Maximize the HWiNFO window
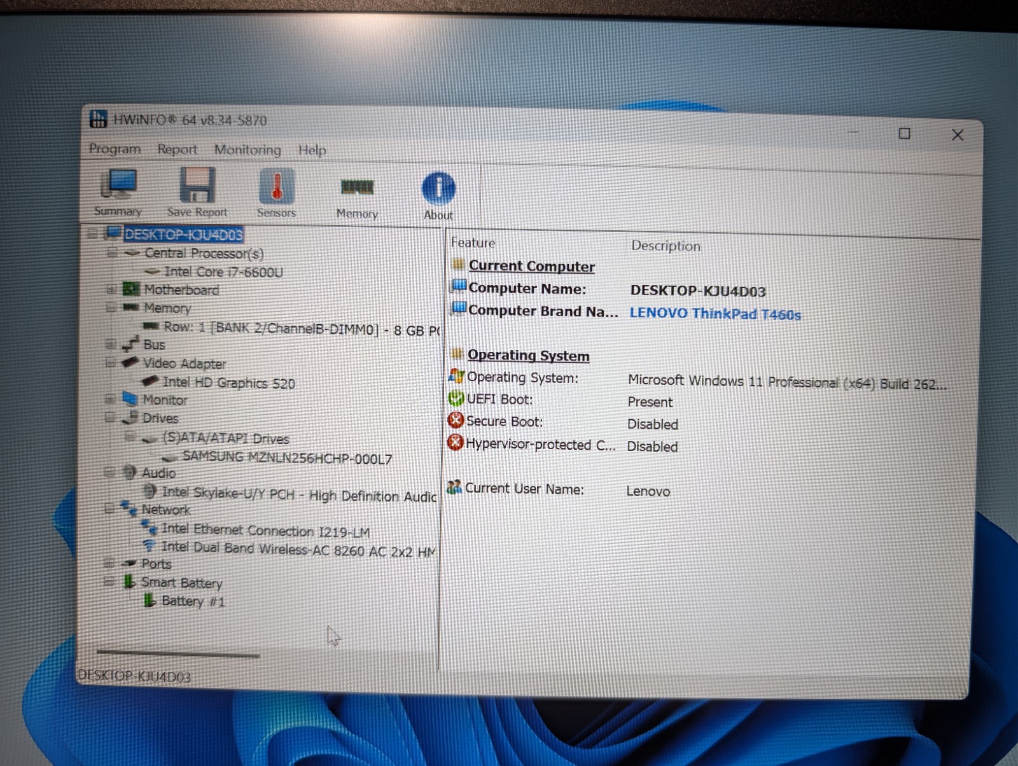The height and width of the screenshot is (766, 1018). coord(904,133)
